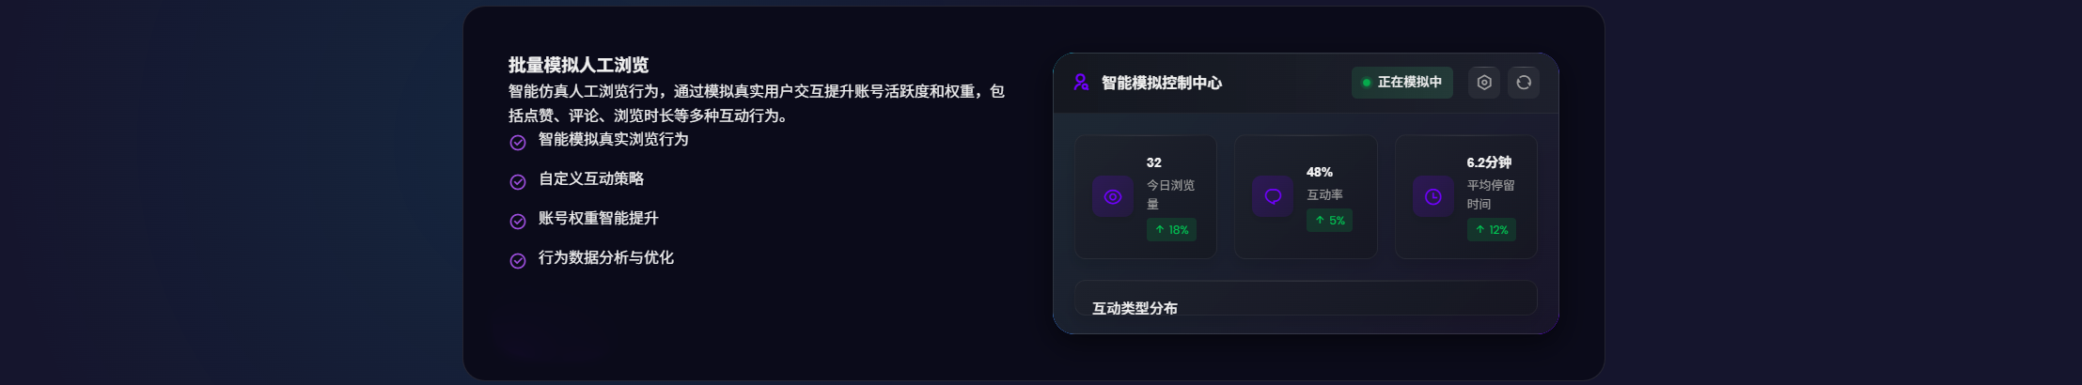Screen dimensions: 2082x385
Task: Click the 批量模拟人工浏览 heading
Action: pos(578,65)
